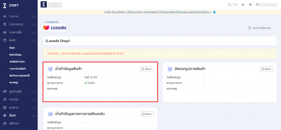Screen dimensions: 281x130
Task: Click the รายการขาย clipboard icon
Action: pyautogui.click(x=5, y=24)
